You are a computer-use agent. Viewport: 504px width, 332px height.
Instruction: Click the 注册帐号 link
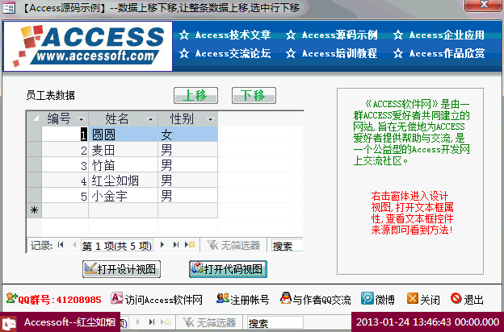250,300
